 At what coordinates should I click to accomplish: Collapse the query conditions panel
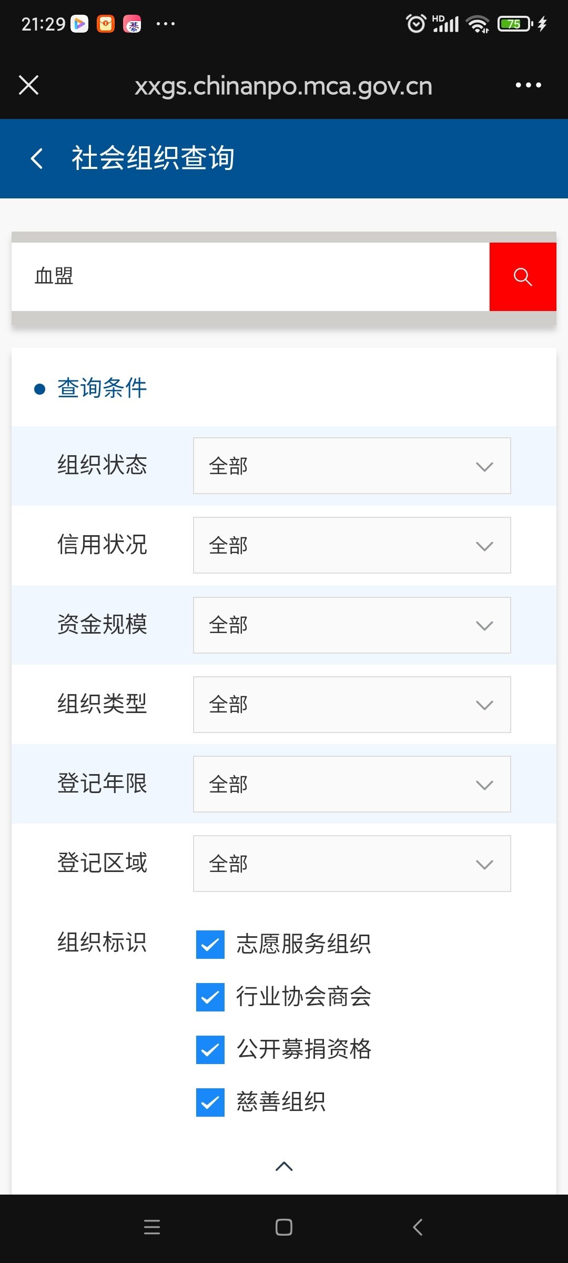pyautogui.click(x=284, y=1166)
